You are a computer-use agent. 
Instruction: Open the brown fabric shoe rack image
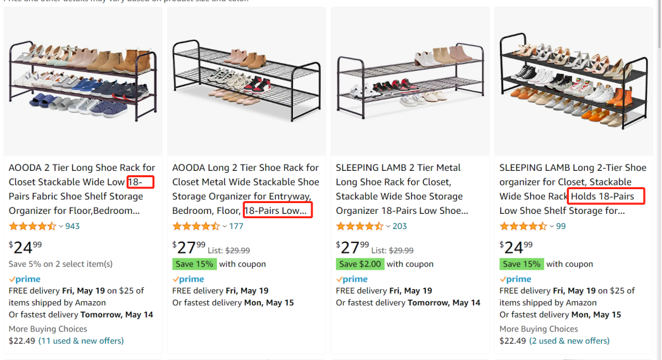point(83,82)
